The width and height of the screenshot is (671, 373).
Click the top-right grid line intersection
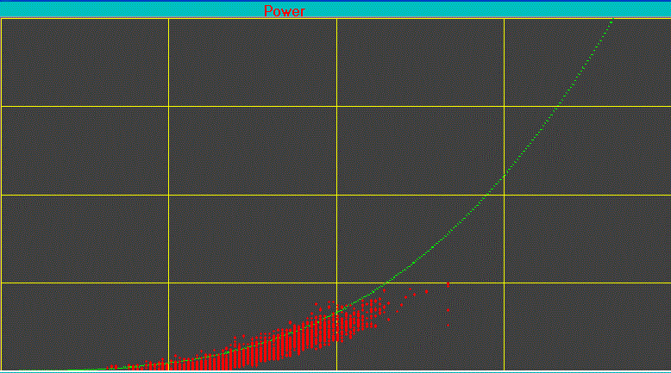(x=504, y=106)
